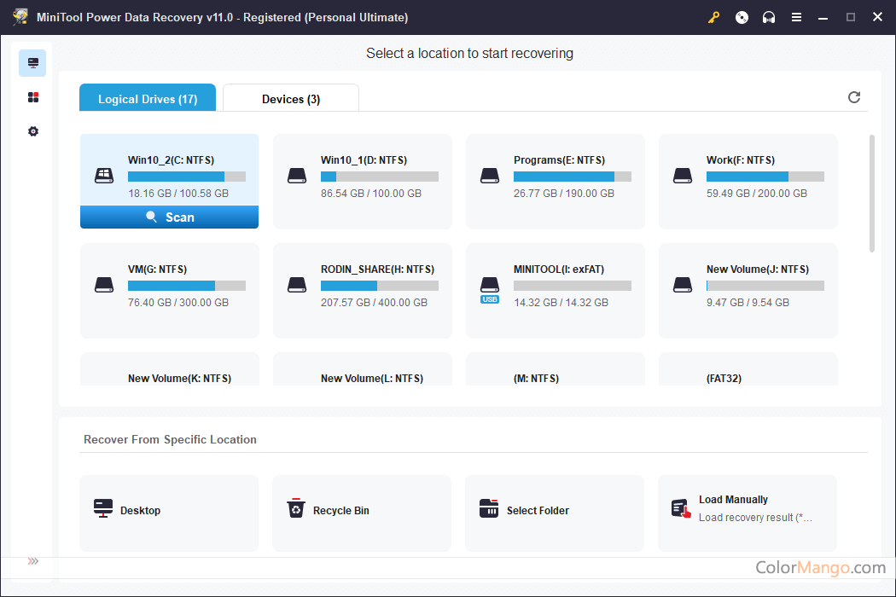896x597 pixels.
Task: Refresh the drive list
Action: [x=854, y=97]
